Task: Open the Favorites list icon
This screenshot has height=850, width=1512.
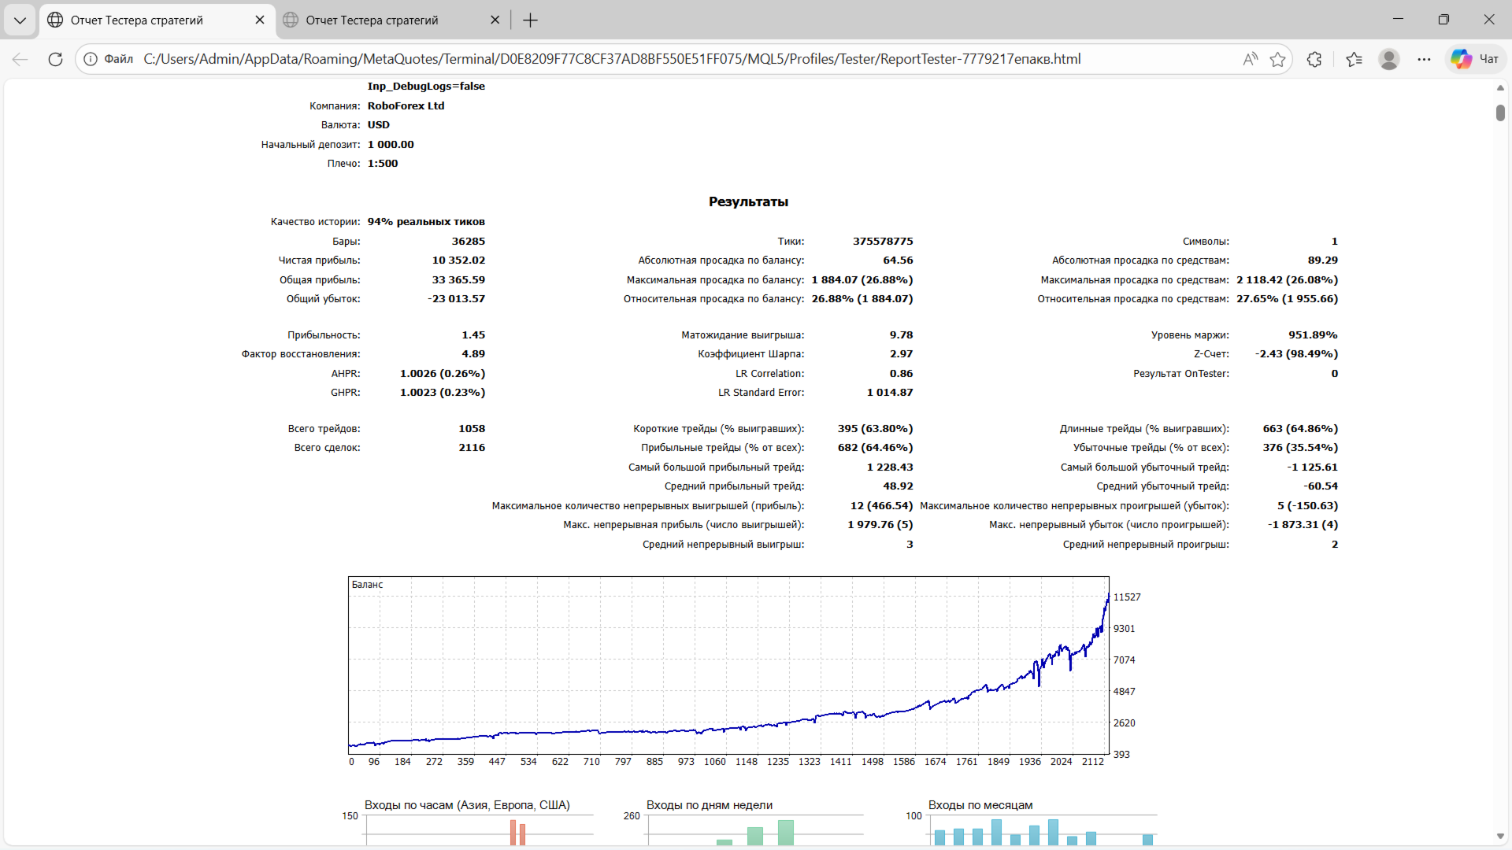Action: tap(1354, 59)
